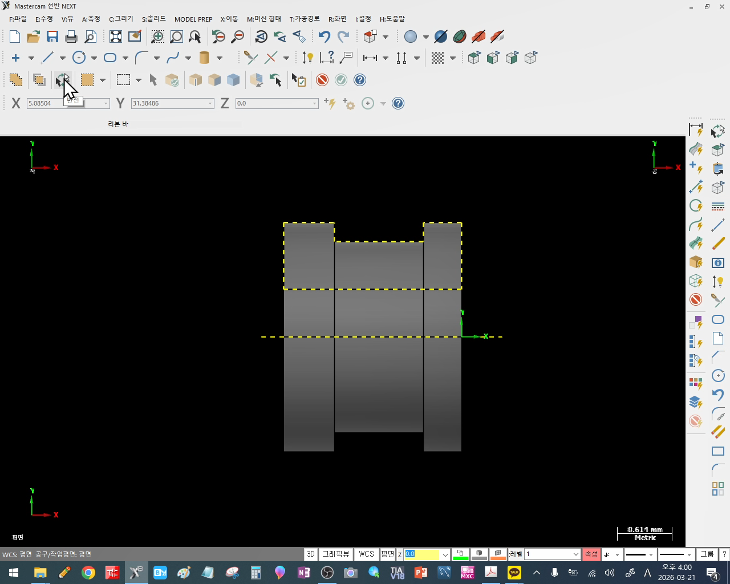Expand the X coordinate dropdown
This screenshot has width=730, height=584.
tap(106, 103)
